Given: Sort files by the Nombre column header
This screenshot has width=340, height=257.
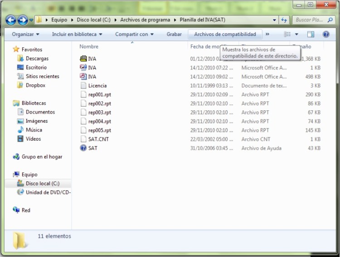Looking at the screenshot, I should click(89, 46).
